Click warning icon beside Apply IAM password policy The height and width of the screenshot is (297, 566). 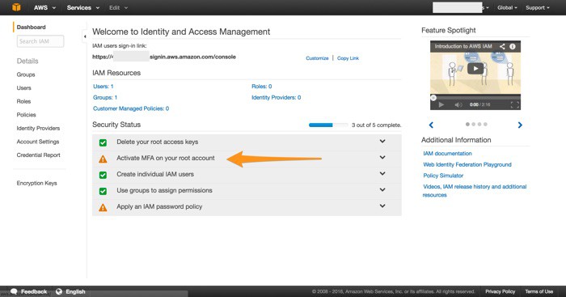click(103, 207)
